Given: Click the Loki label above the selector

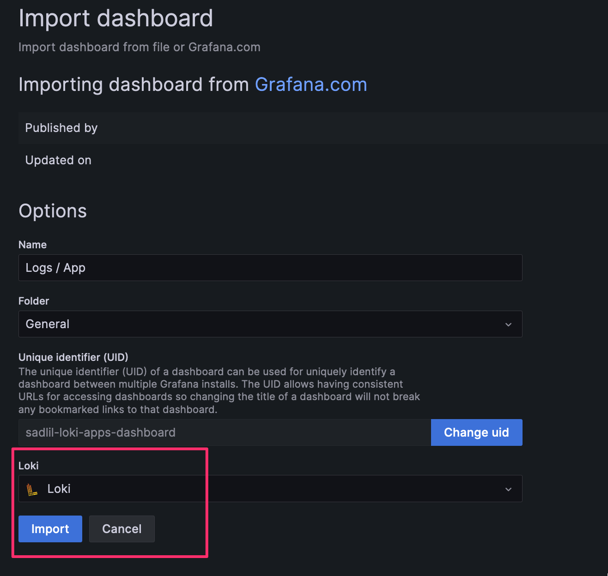Looking at the screenshot, I should tap(29, 466).
